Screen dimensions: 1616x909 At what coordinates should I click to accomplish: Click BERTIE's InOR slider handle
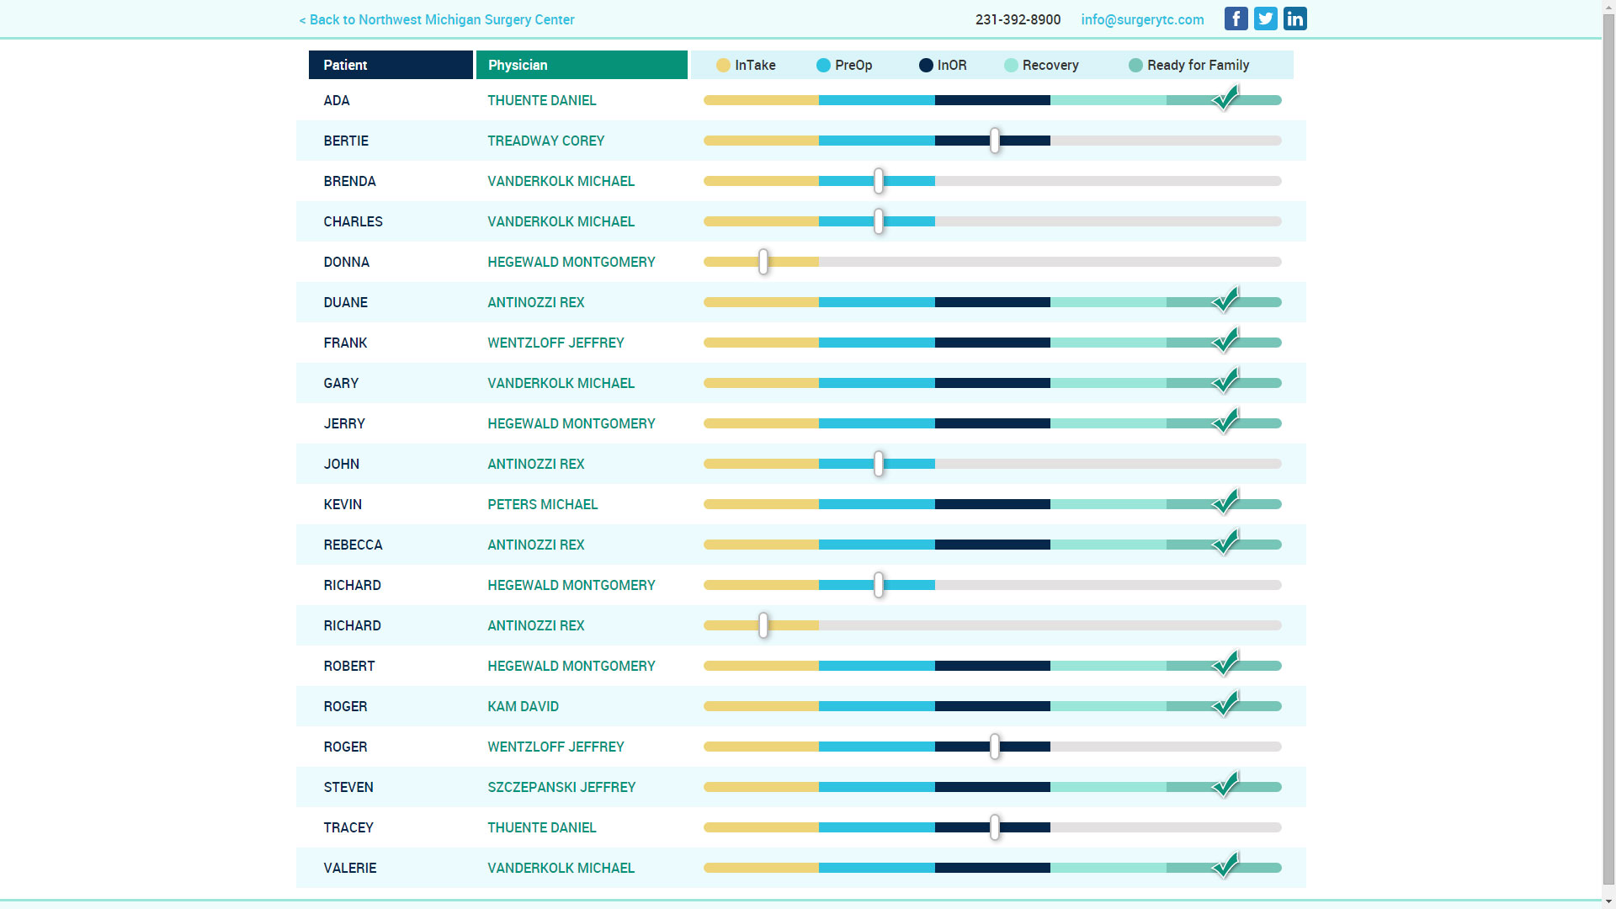pos(995,141)
